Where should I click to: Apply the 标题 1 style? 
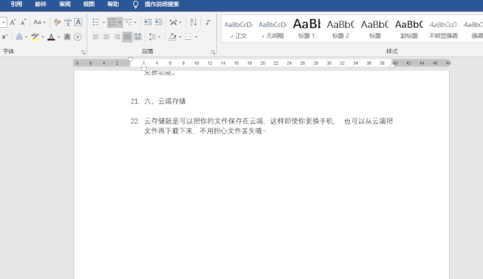pos(306,29)
